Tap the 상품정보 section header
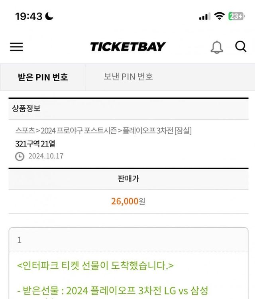 (x=26, y=108)
